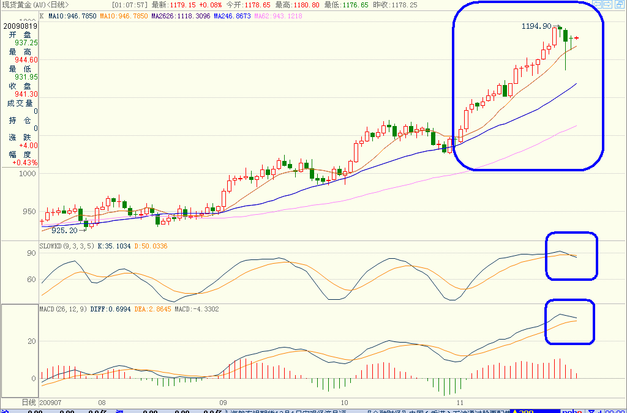
Task: Click the 收盘 value 941.30
Action: point(26,94)
